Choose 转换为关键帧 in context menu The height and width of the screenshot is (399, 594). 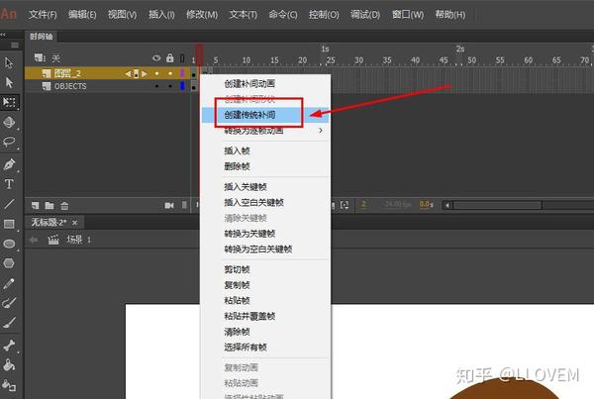tap(265, 234)
